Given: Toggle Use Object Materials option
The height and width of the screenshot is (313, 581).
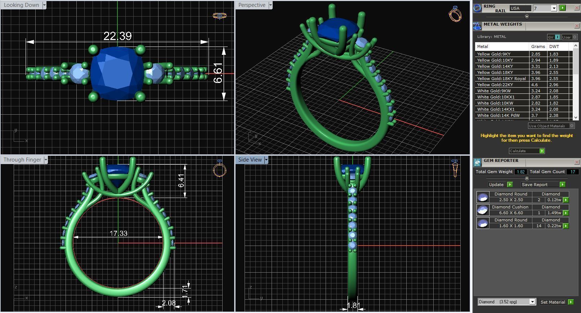Looking at the screenshot, I should click(x=551, y=126).
